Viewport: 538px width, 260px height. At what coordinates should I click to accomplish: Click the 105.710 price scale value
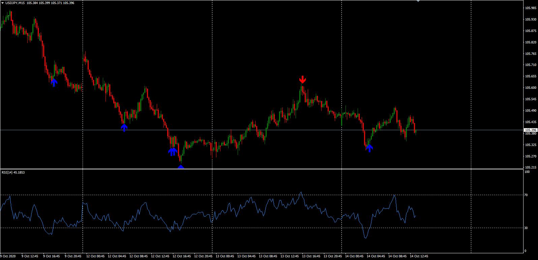pyautogui.click(x=530, y=65)
